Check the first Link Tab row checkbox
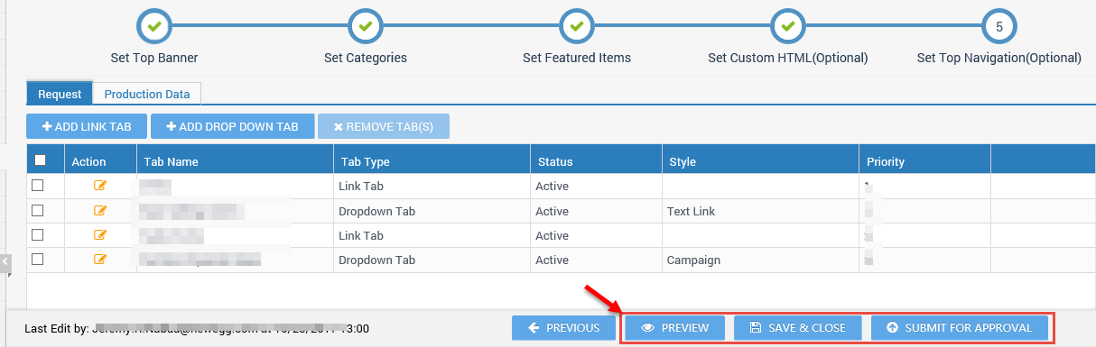 [x=38, y=186]
